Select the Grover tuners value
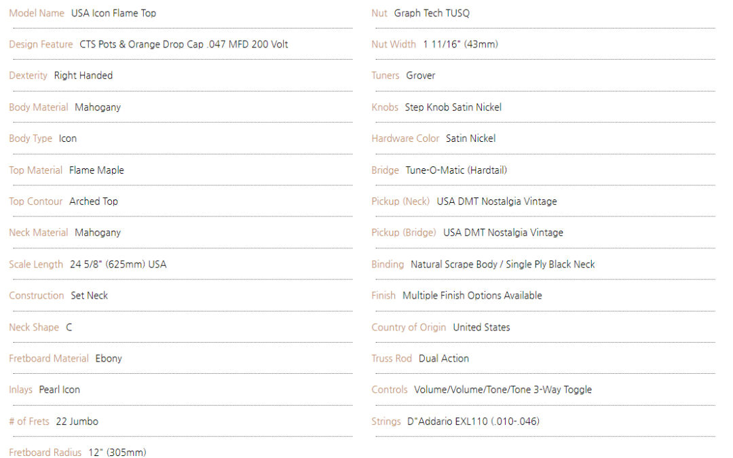 point(421,76)
